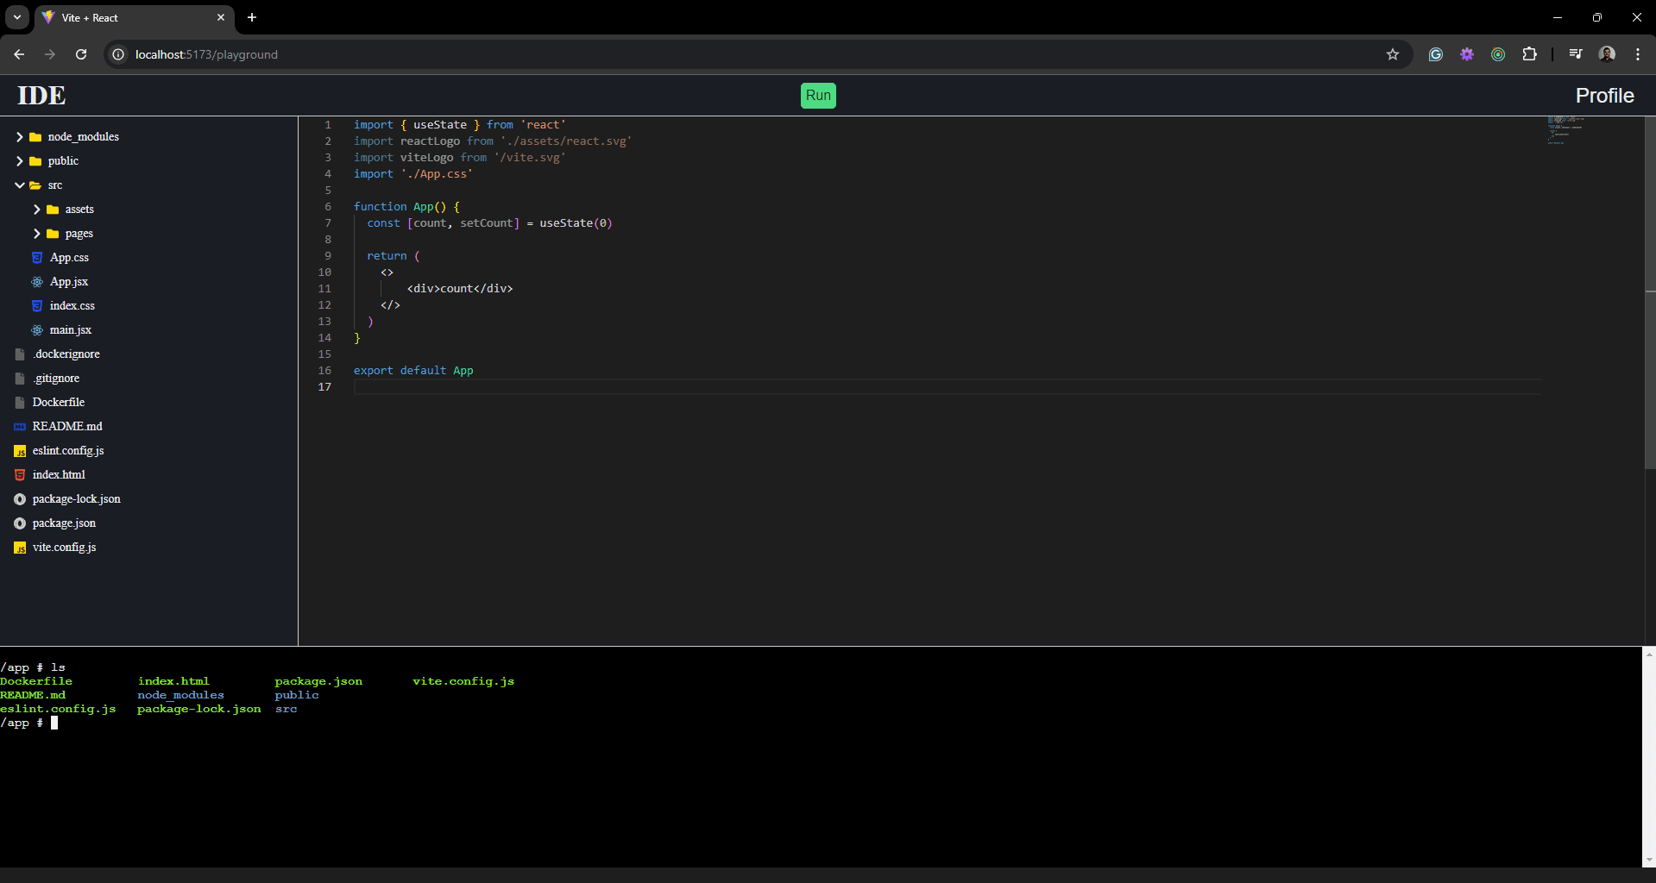Click the IDE logo text
Screen dimensions: 1656x883
click(x=41, y=96)
